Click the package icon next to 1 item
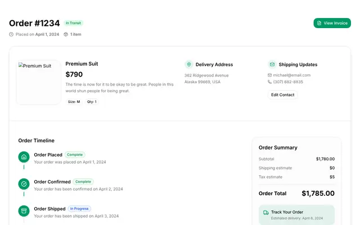This screenshot has height=225, width=360. click(x=66, y=34)
